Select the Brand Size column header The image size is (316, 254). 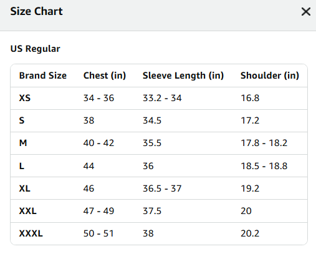tap(43, 76)
